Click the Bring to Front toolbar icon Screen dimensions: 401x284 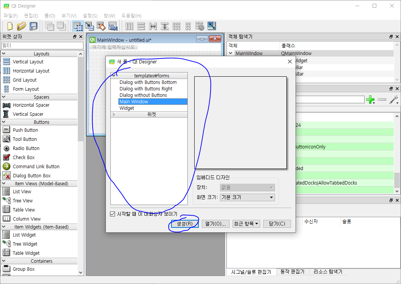[x=61, y=26]
